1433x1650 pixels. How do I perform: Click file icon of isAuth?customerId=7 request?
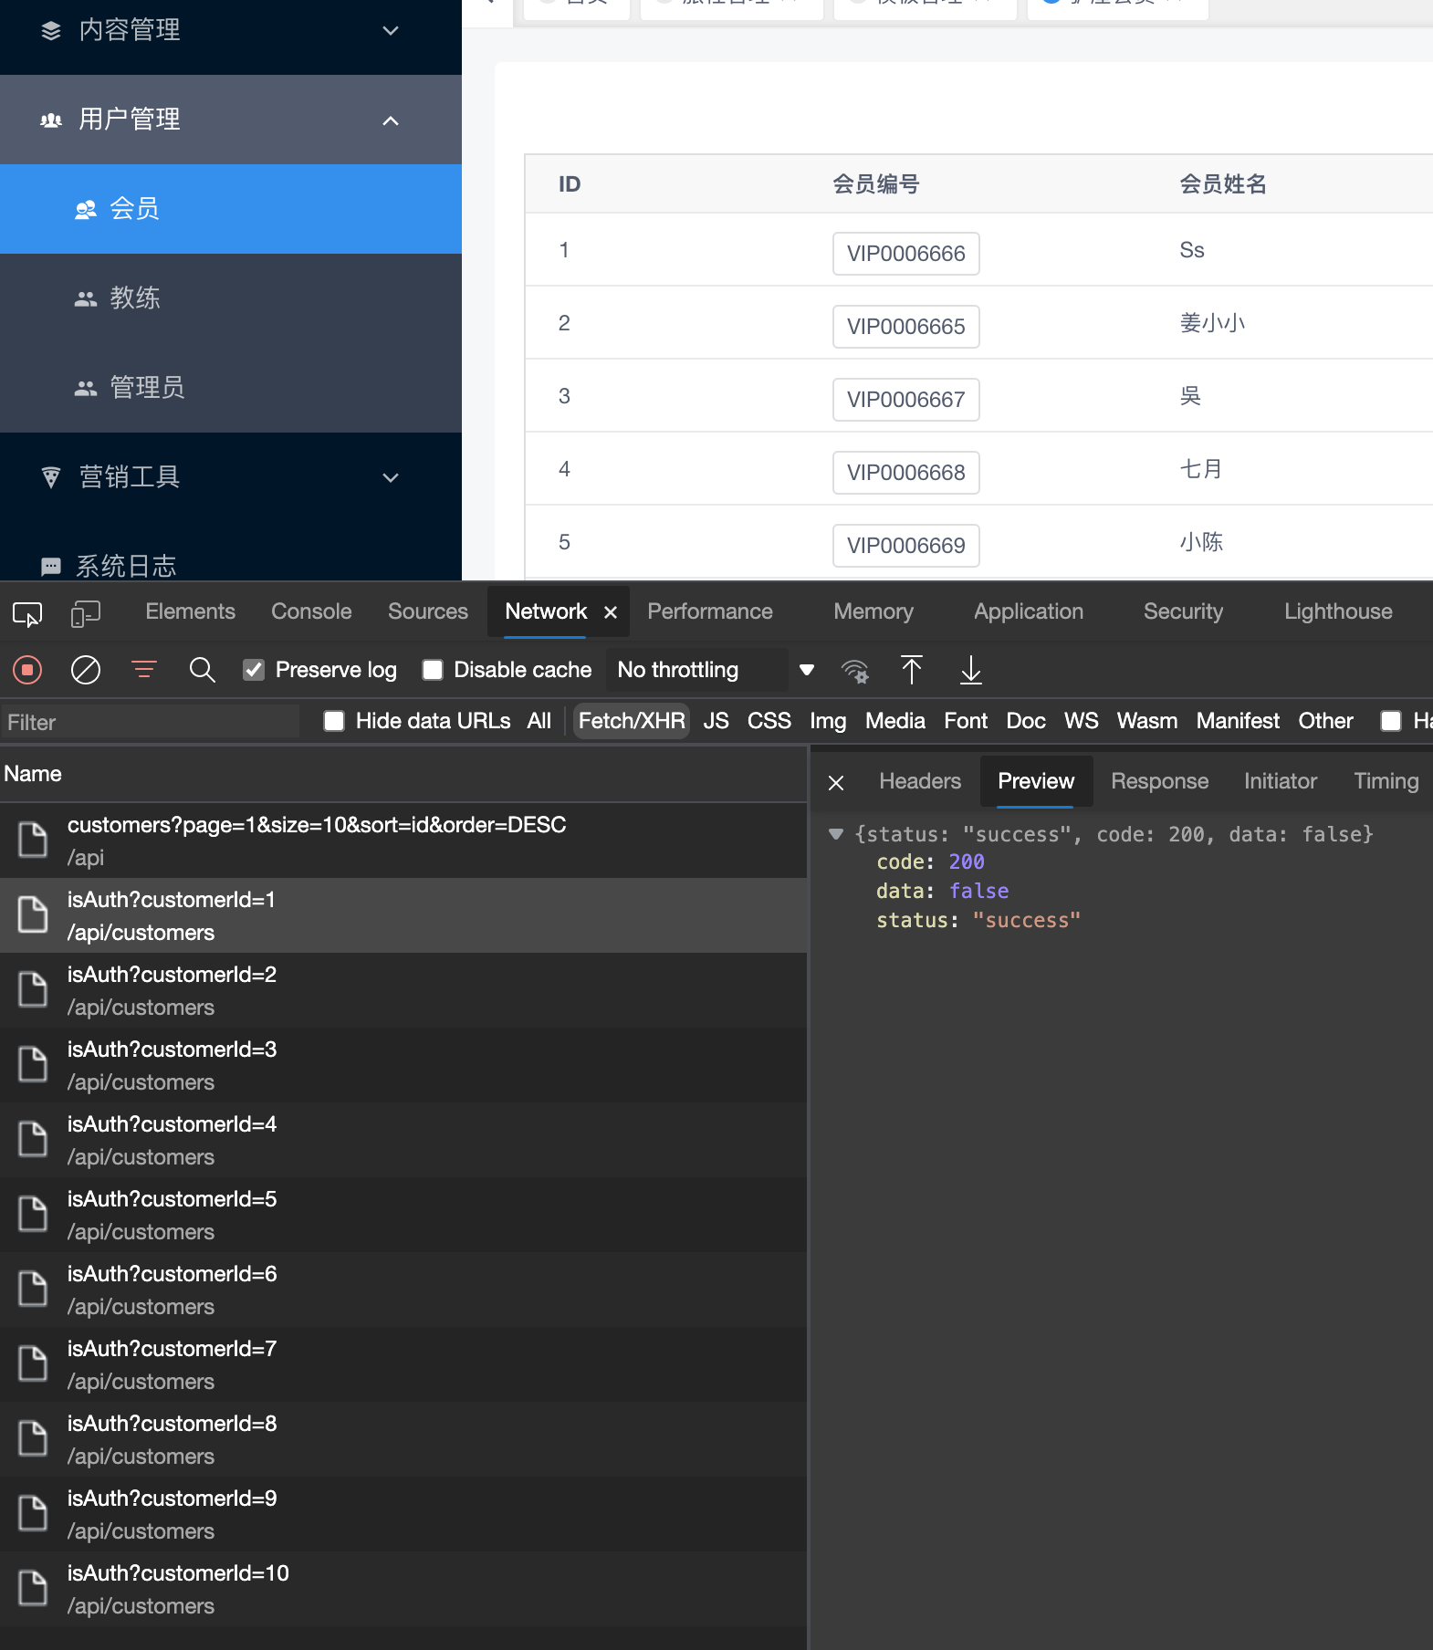33,1364
